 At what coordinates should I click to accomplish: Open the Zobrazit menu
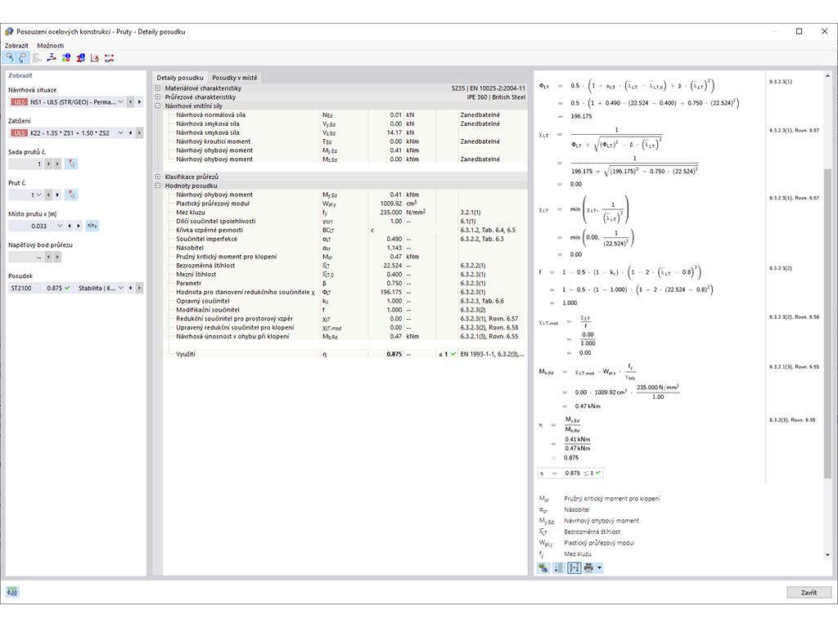pyautogui.click(x=16, y=46)
